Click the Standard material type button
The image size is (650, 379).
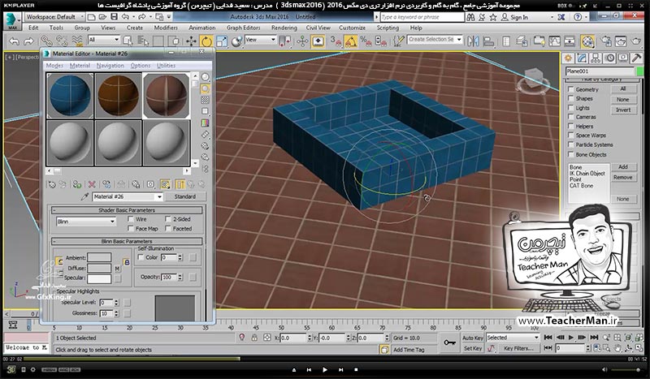click(185, 196)
